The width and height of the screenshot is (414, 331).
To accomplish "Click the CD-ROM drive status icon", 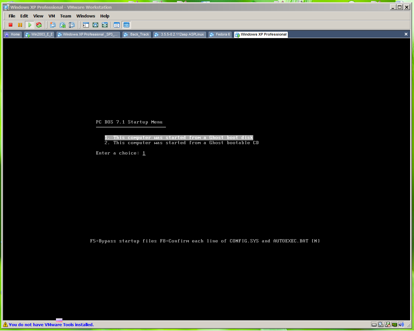I will [x=381, y=325].
